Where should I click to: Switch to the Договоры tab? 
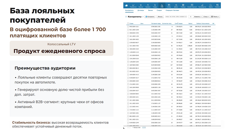coord(141,10)
